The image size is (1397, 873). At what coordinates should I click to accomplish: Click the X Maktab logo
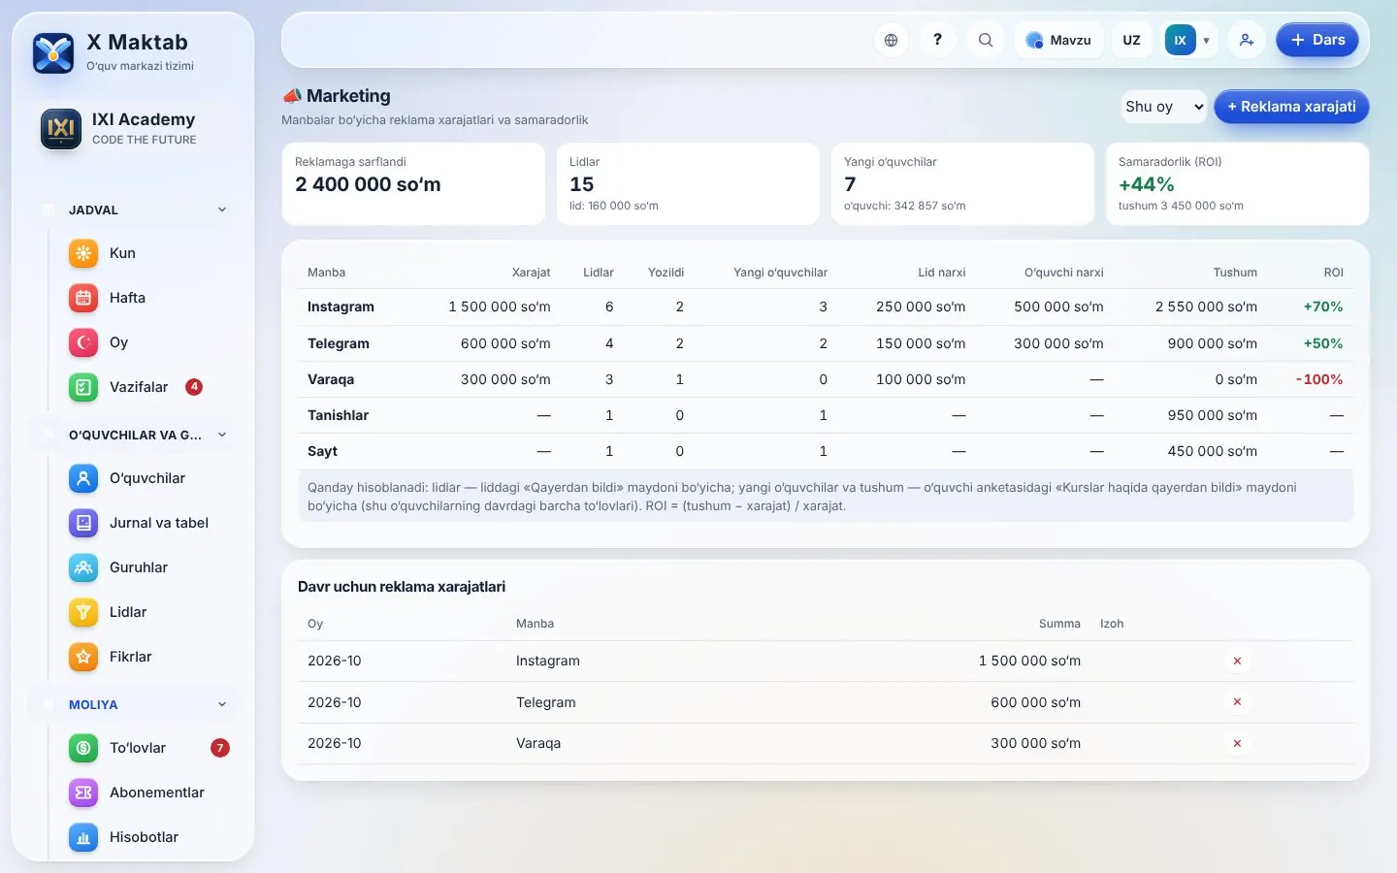tap(53, 53)
